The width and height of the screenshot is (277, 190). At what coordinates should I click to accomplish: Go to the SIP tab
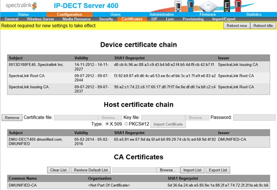pos(154,19)
